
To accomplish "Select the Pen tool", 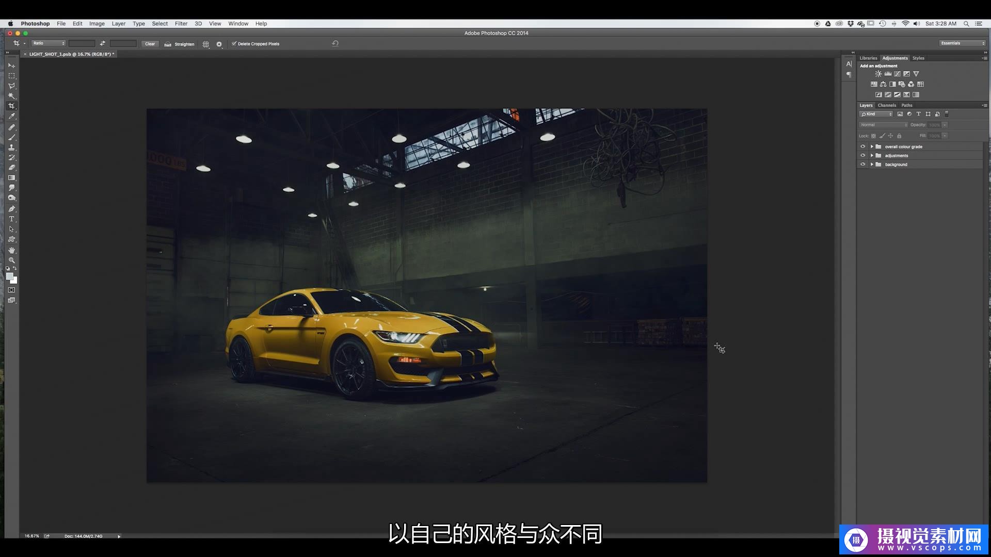I will [11, 209].
